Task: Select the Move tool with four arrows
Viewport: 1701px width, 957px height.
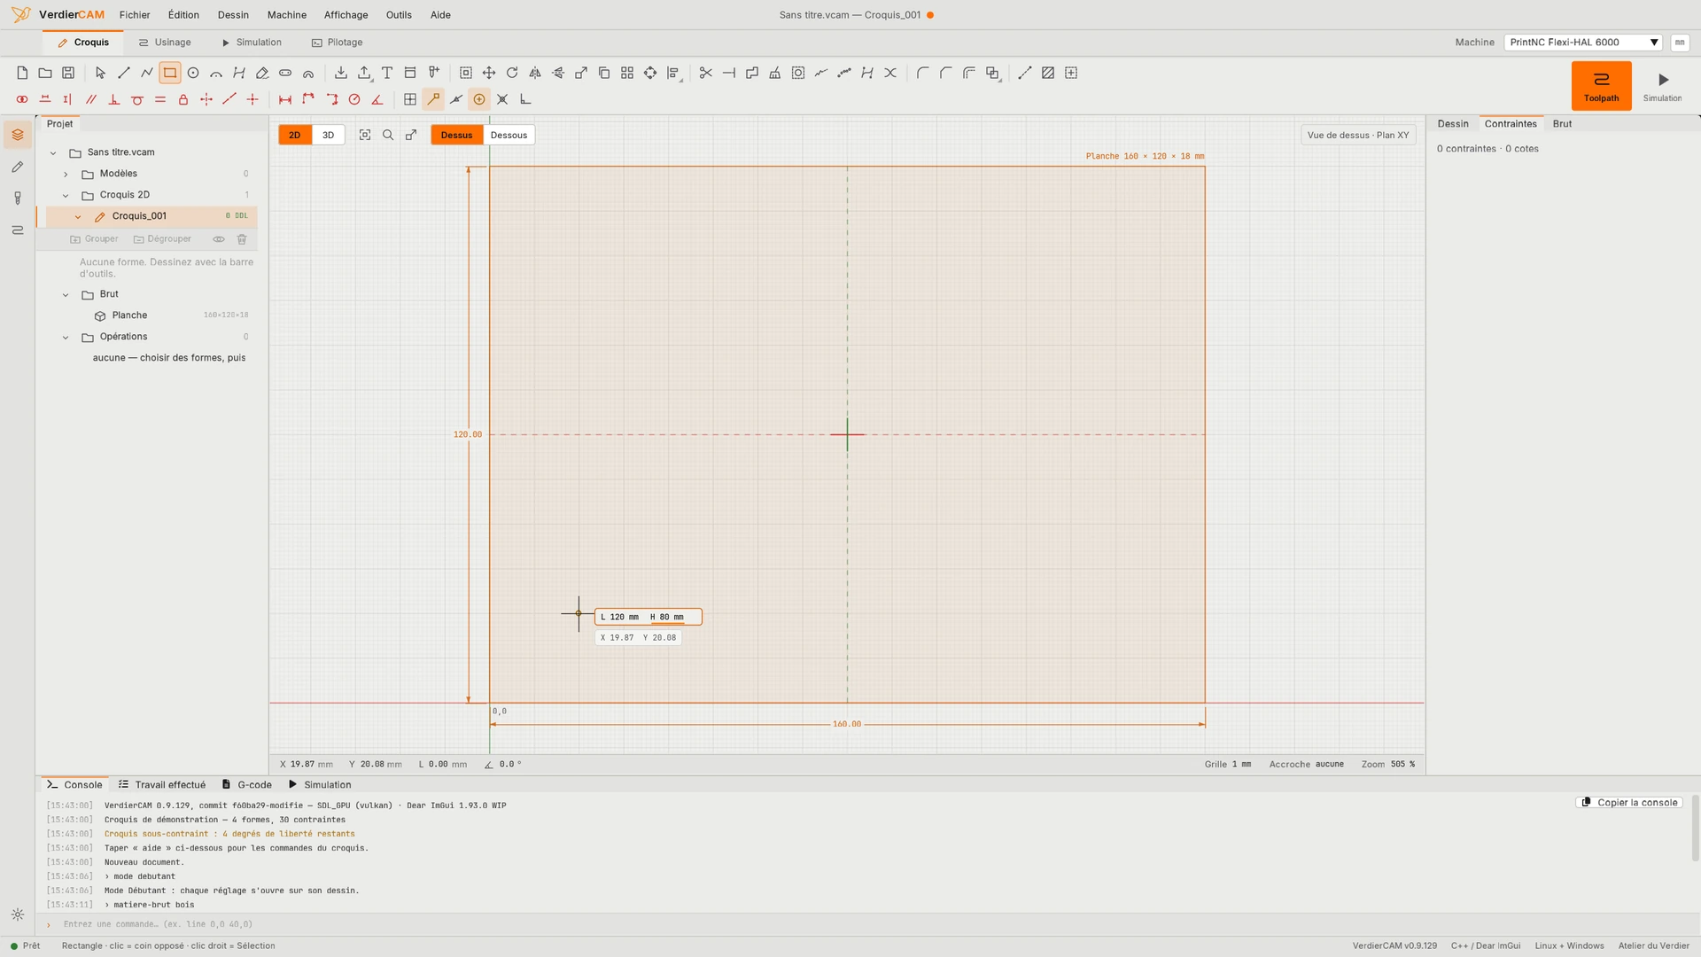Action: click(x=489, y=73)
